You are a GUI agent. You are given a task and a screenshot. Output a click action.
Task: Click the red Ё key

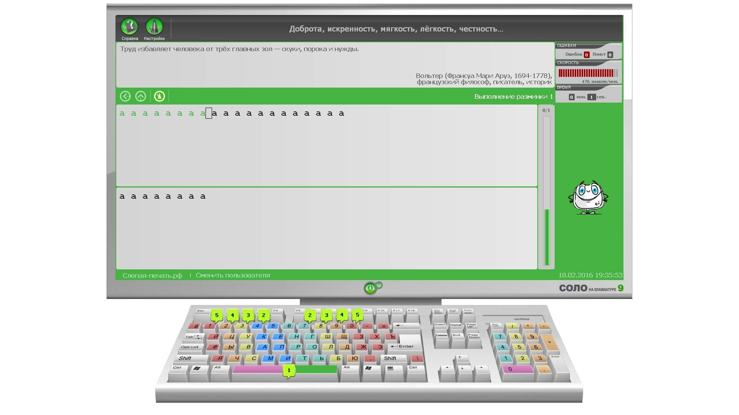click(196, 326)
